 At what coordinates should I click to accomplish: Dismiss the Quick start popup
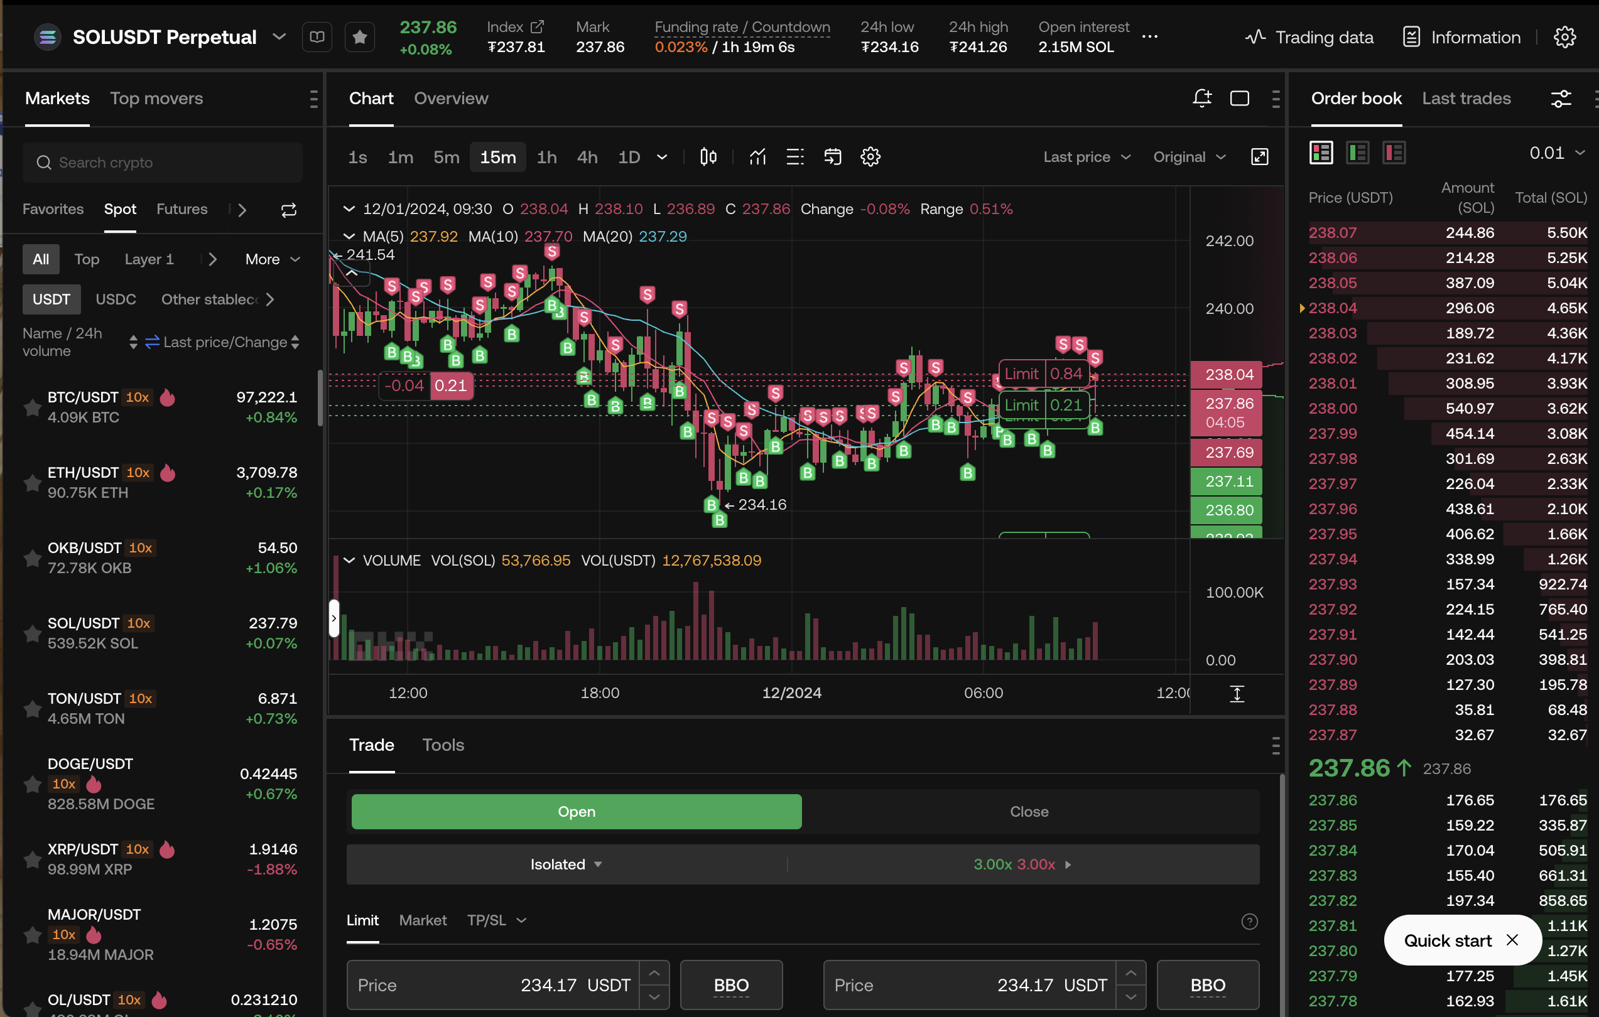1513,940
